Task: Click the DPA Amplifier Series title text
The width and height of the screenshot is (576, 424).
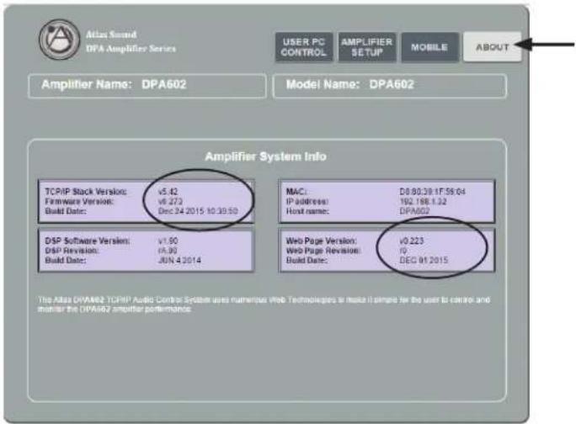Action: pos(131,49)
